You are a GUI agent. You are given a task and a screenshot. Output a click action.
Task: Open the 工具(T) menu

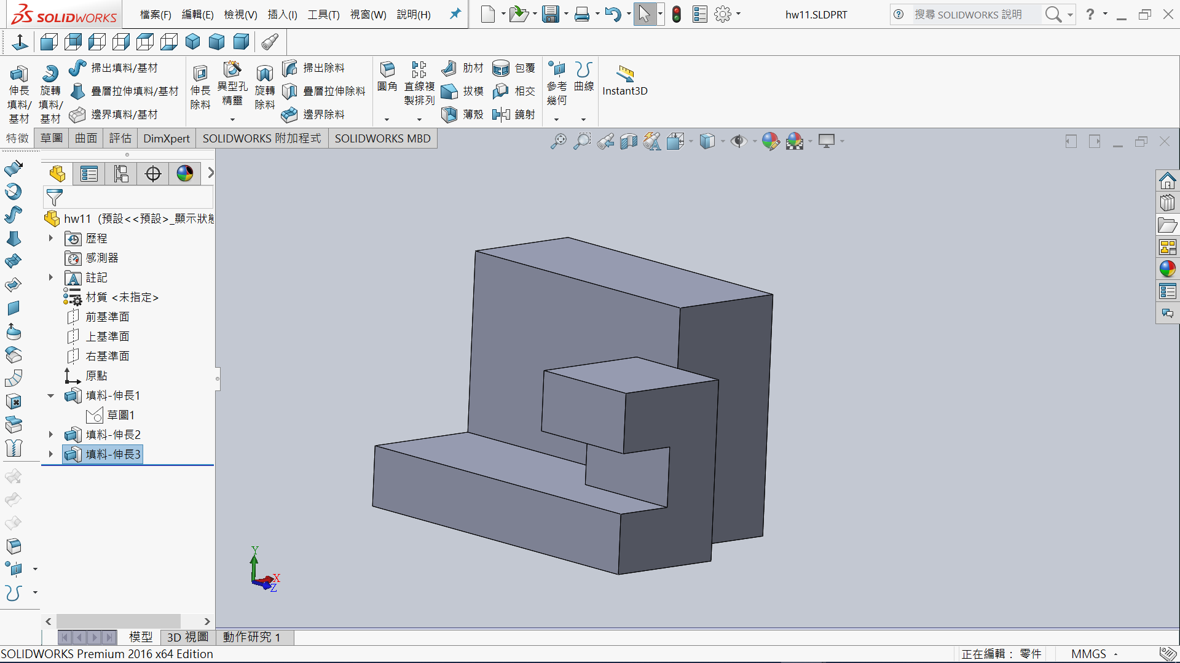click(323, 15)
